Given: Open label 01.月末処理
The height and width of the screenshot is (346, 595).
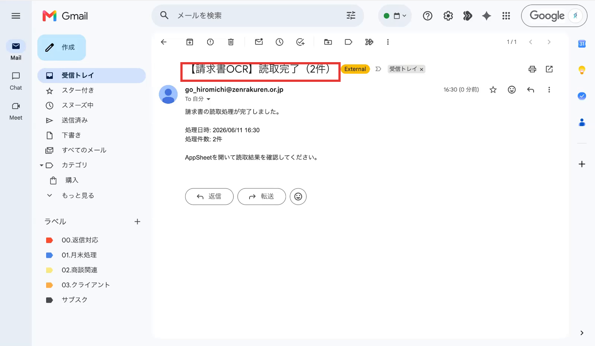Looking at the screenshot, I should [x=91, y=255].
